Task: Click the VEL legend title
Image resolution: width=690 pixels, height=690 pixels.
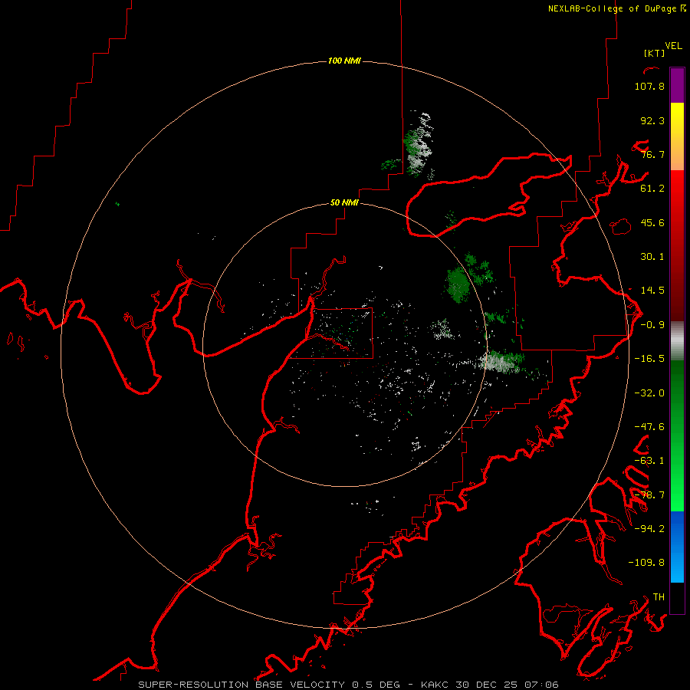Action: (x=673, y=46)
